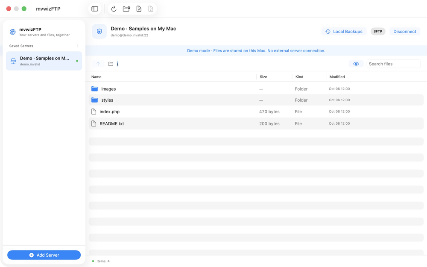
Task: Click the download file toolbar icon
Action: 151,9
